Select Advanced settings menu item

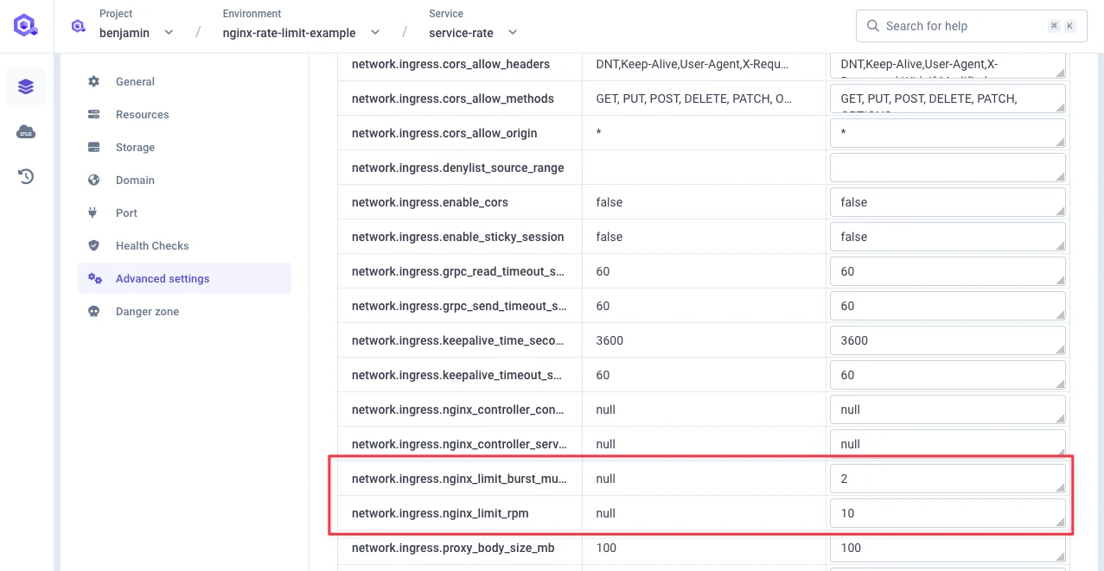coord(184,278)
